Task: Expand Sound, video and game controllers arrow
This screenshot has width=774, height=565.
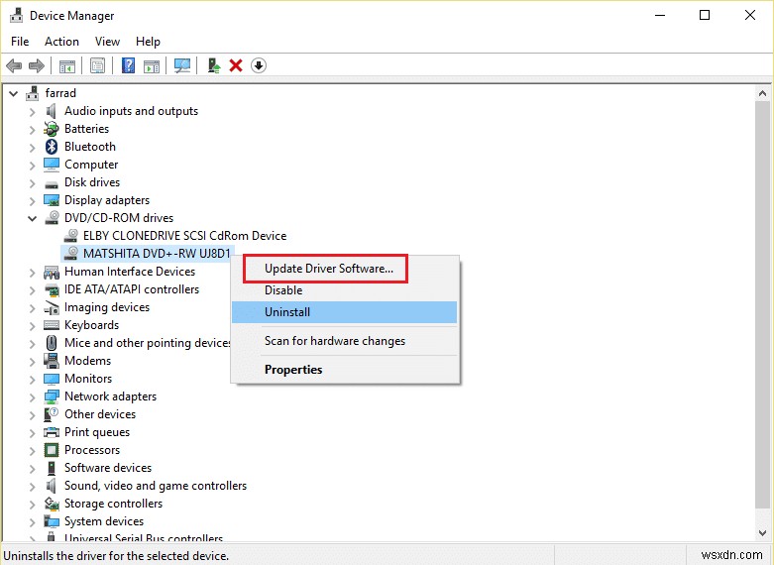Action: point(32,487)
